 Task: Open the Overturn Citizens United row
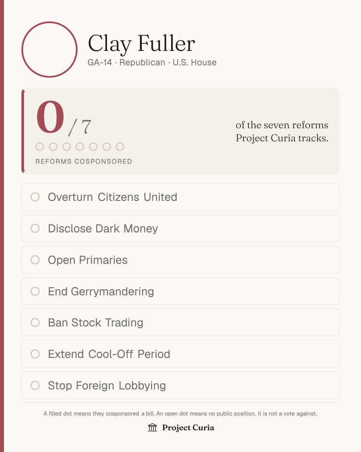click(x=180, y=197)
